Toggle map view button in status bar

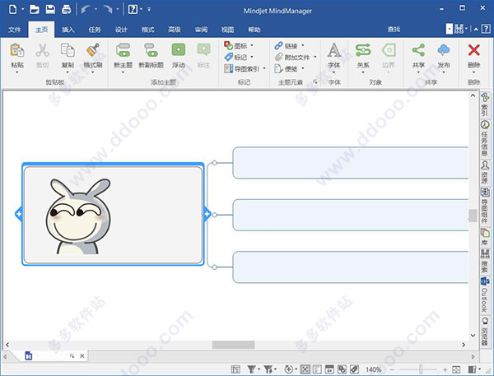[305, 369]
